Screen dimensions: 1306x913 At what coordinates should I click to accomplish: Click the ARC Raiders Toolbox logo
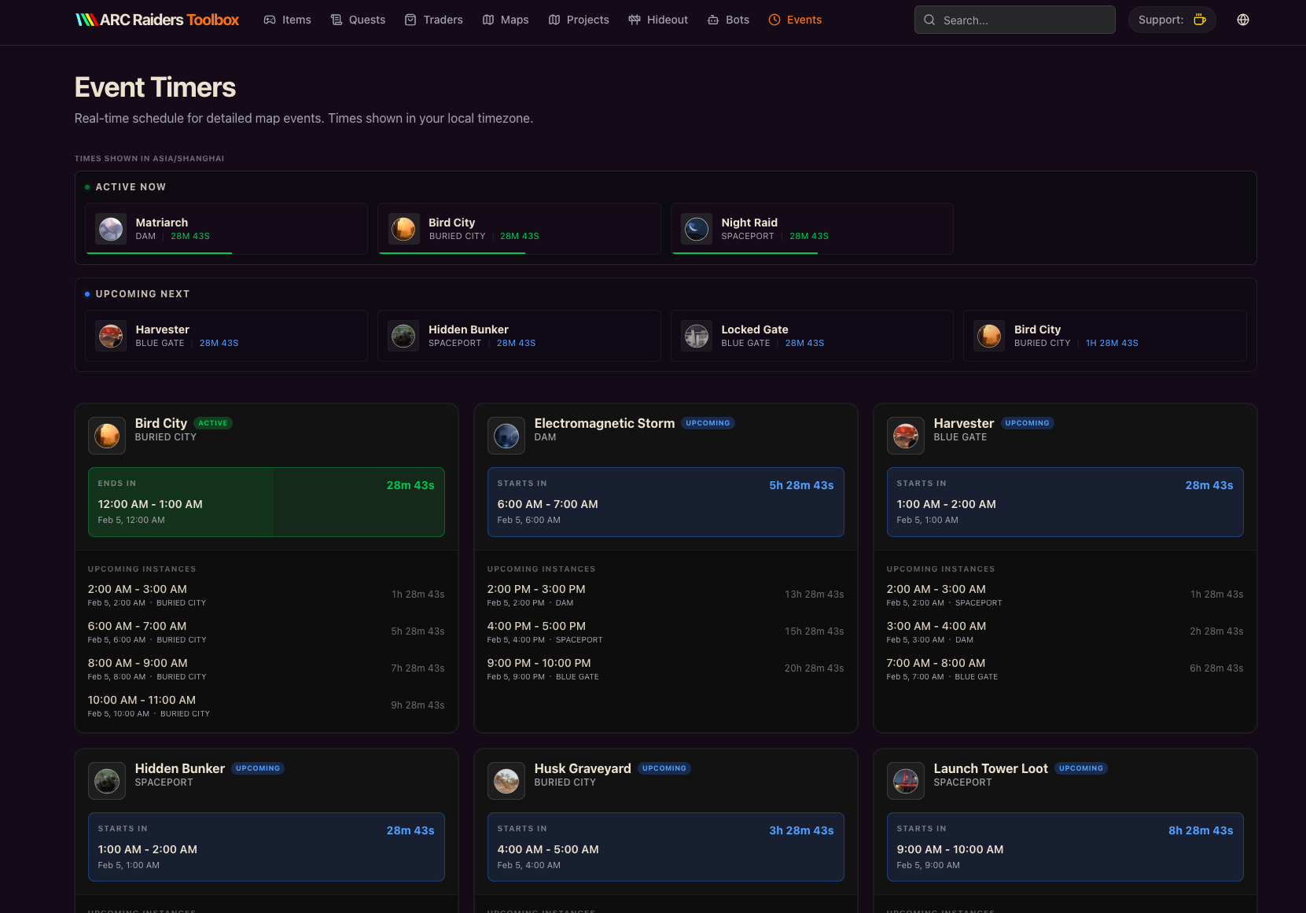[157, 20]
